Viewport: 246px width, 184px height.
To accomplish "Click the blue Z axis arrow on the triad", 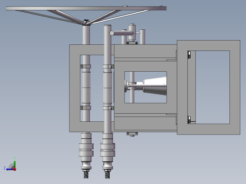I will pyautogui.click(x=10, y=169).
